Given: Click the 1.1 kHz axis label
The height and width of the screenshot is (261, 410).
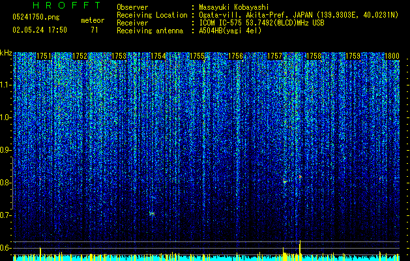Looking at the screenshot, I should (5, 85).
